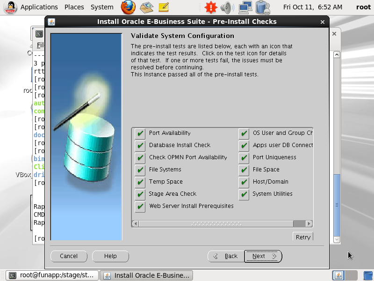Click the Stage Area Check result icon
Screen dimensions: 374x281
pyautogui.click(x=140, y=194)
